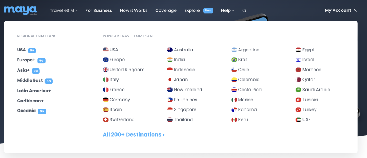Viewport: 367px width, 158px height.
Task: Click the Spain flag icon
Action: [106, 110]
